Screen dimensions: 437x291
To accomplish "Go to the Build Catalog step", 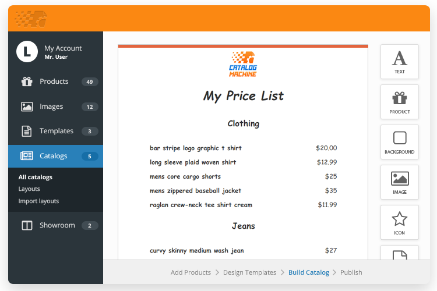I will point(309,272).
